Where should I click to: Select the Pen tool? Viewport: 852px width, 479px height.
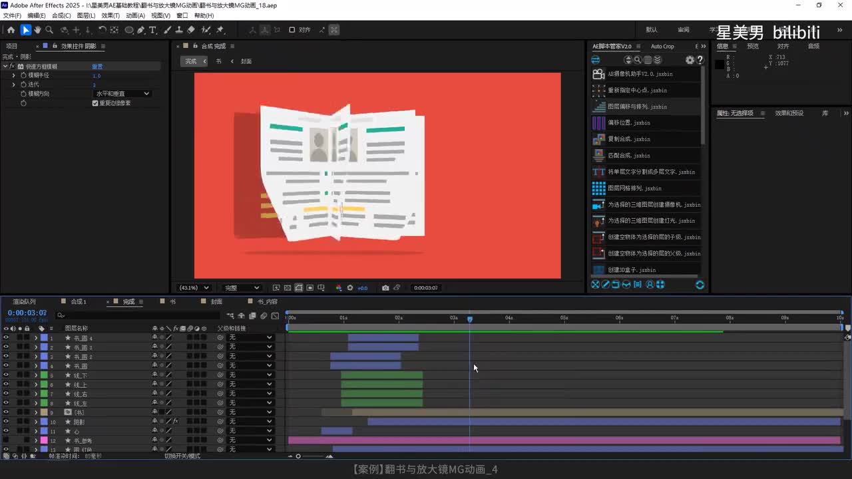pos(141,30)
